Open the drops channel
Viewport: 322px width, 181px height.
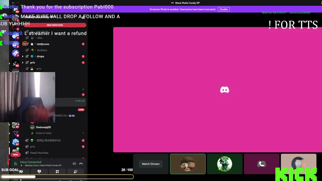coord(55,56)
